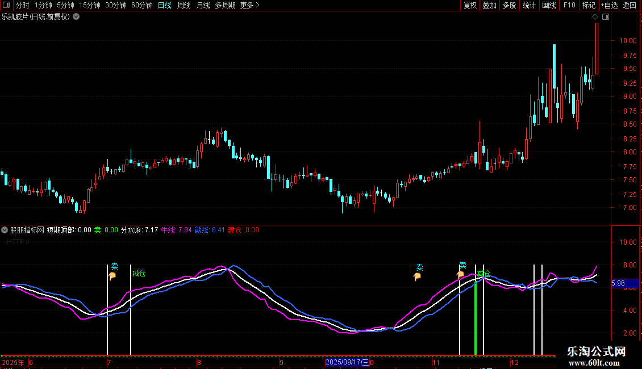Open the 多周期 multi-period view

225,5
